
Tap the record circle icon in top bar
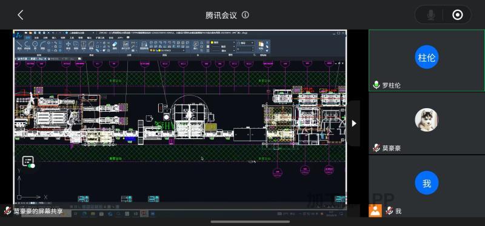click(458, 15)
